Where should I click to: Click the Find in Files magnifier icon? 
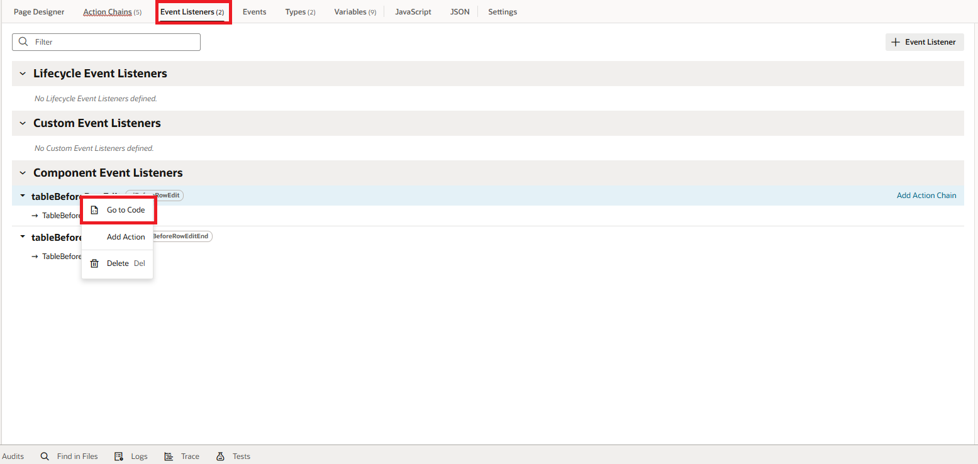click(45, 456)
